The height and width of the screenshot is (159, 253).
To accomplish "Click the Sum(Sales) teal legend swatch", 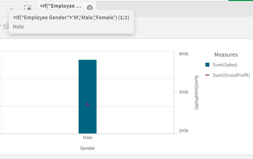I will (x=207, y=65).
